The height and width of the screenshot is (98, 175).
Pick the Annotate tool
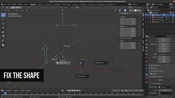tap(3, 41)
